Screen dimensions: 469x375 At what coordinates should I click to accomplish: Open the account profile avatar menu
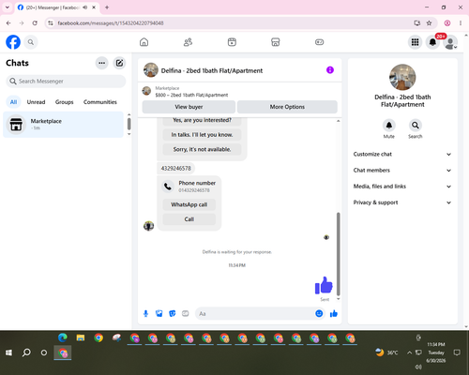point(450,42)
